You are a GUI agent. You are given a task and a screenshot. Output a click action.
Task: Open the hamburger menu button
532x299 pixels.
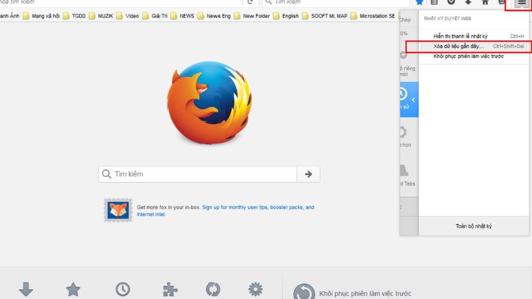pos(521,3)
